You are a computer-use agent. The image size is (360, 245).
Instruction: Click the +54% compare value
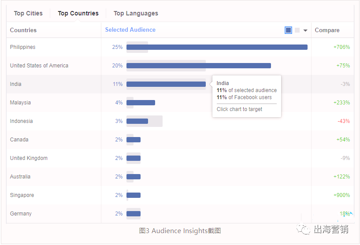tap(343, 140)
